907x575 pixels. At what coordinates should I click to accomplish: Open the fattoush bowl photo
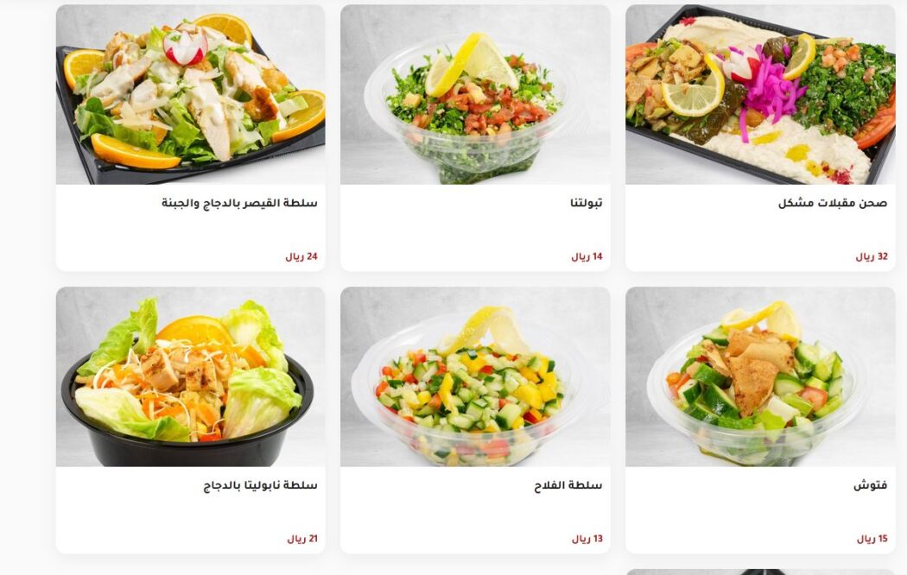pos(760,376)
